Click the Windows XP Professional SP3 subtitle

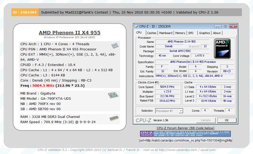70,37
